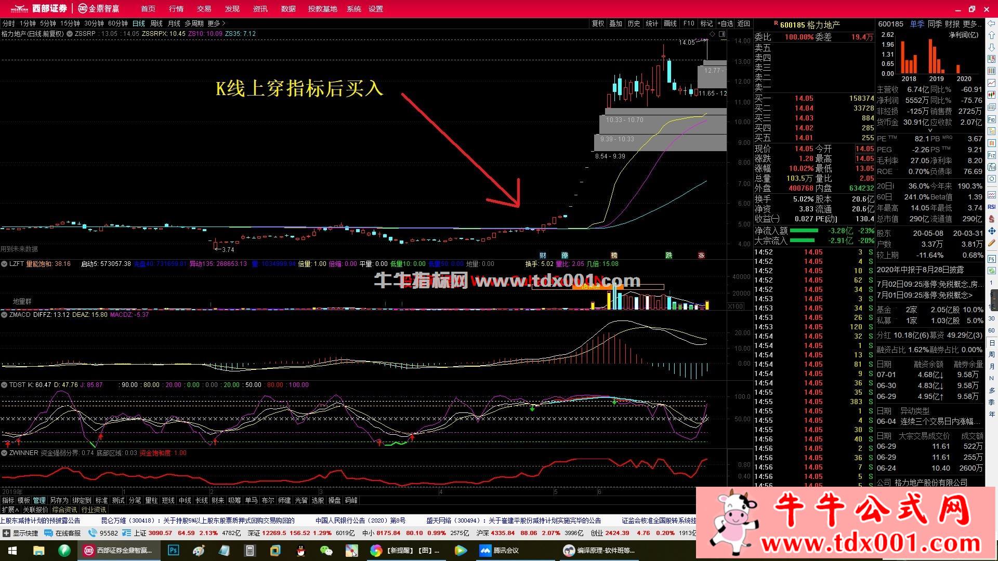Open QQ penguin icon in taskbar
Viewport: 998px width, 561px height.
coord(300,550)
